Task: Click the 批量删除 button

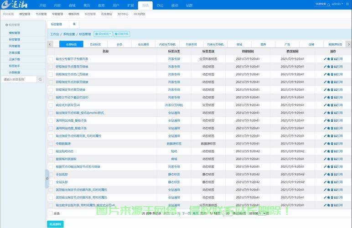Action: click(55, 224)
